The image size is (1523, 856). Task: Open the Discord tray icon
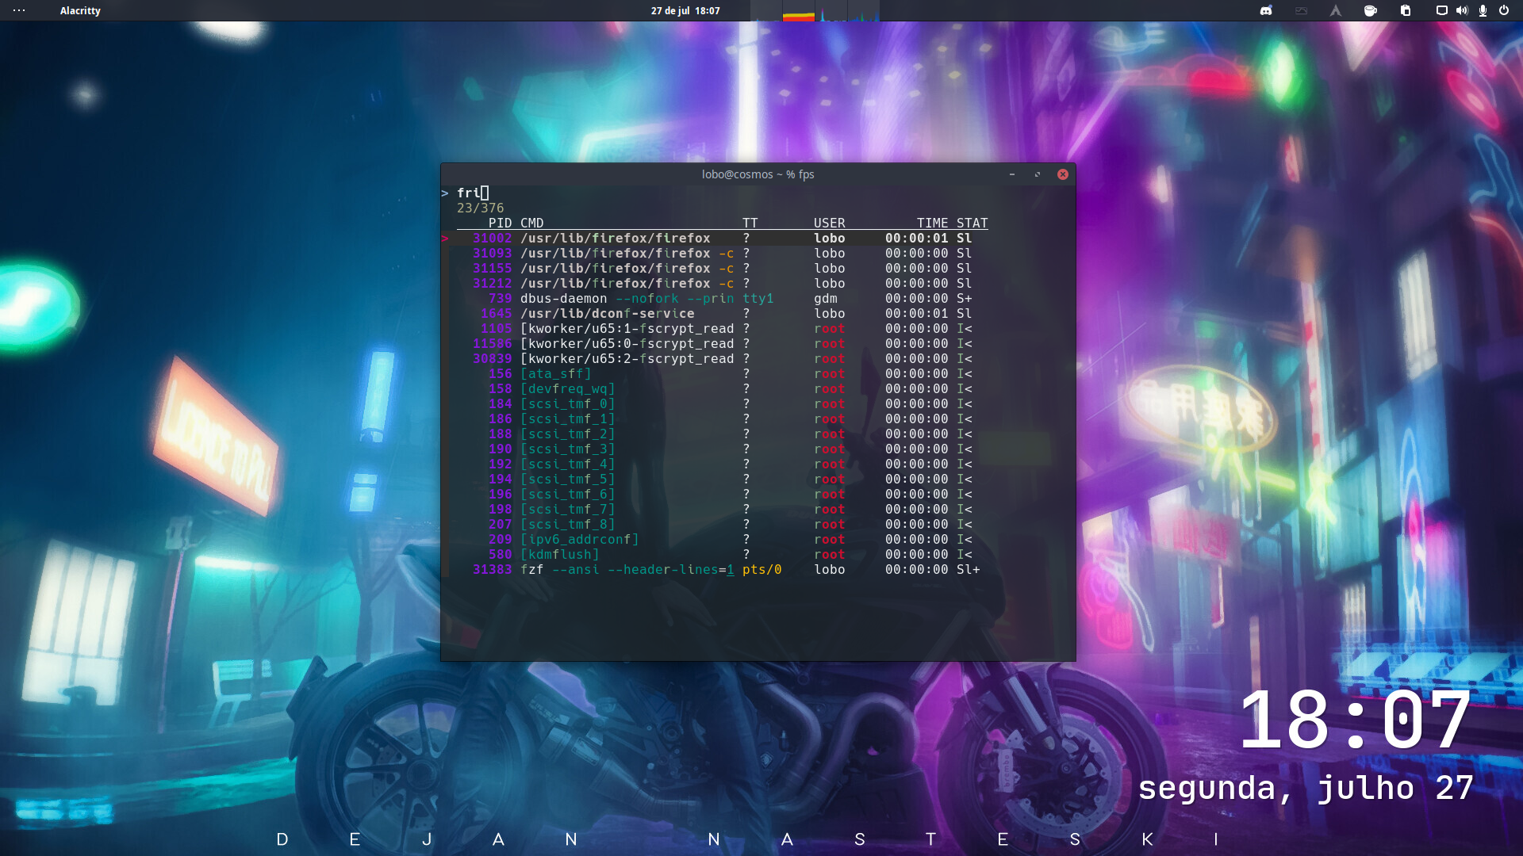pyautogui.click(x=1266, y=10)
